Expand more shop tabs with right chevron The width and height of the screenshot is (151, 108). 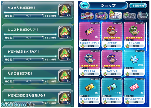point(147,15)
